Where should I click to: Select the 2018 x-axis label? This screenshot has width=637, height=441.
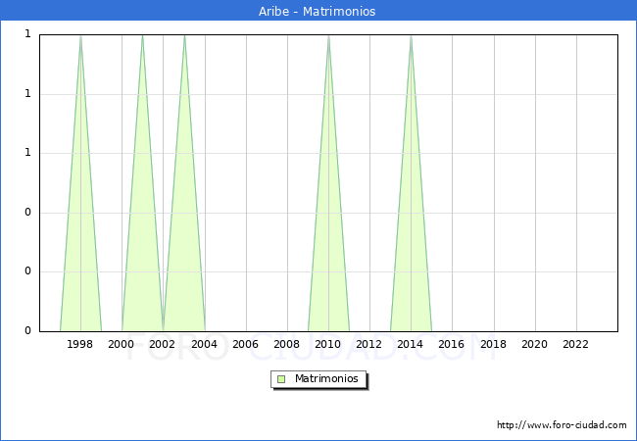tap(493, 344)
